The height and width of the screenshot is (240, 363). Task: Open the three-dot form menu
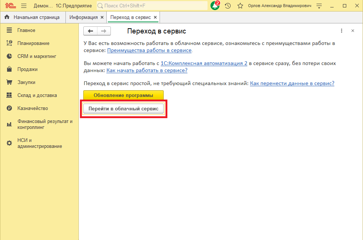pos(341,31)
